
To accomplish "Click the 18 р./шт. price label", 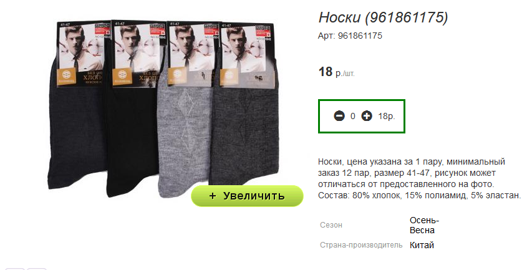I will pyautogui.click(x=337, y=72).
